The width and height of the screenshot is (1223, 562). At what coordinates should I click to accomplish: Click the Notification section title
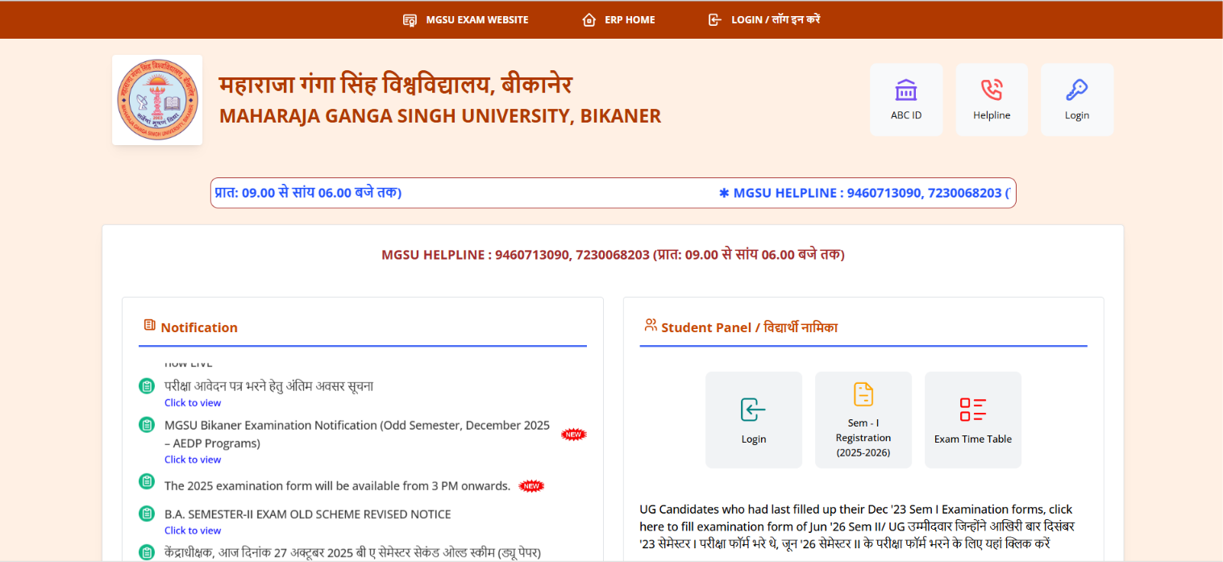point(199,327)
